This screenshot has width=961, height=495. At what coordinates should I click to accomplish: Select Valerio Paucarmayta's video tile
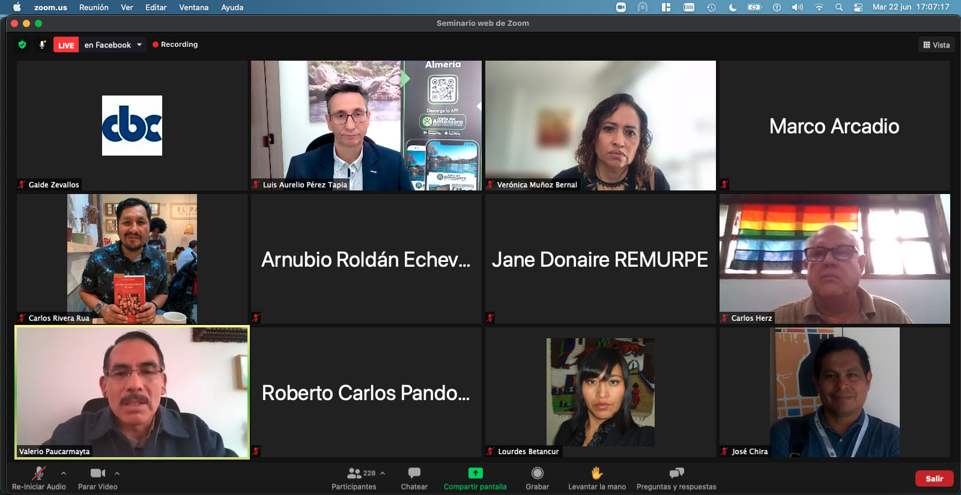pos(132,392)
